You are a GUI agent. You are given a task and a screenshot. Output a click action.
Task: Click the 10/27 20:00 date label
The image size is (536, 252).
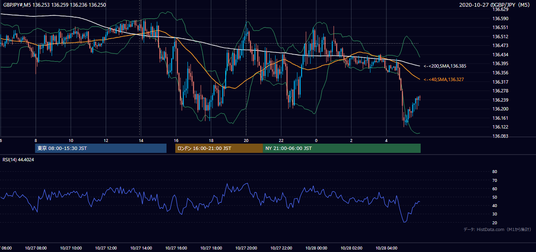[246, 248]
